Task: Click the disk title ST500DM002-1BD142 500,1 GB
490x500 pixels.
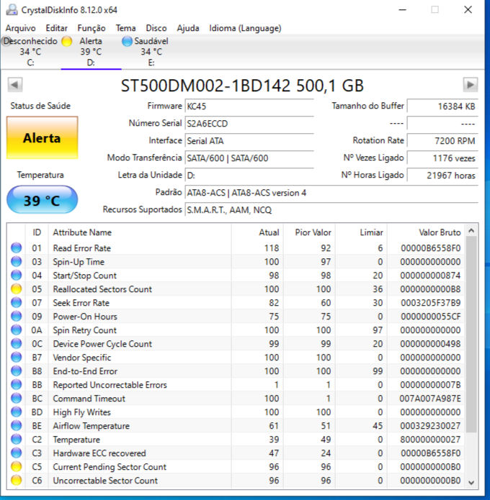Action: [x=242, y=86]
